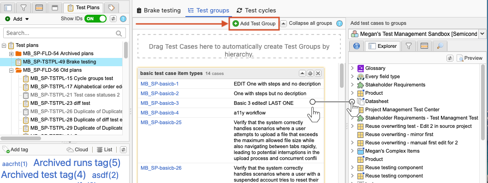This screenshot has width=488, height=183.
Task: Toggle the Show IDs switch off
Action: [96, 18]
